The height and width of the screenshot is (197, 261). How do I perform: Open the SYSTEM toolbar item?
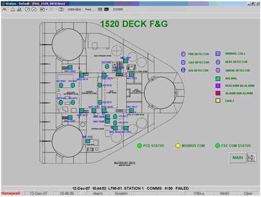117,10
